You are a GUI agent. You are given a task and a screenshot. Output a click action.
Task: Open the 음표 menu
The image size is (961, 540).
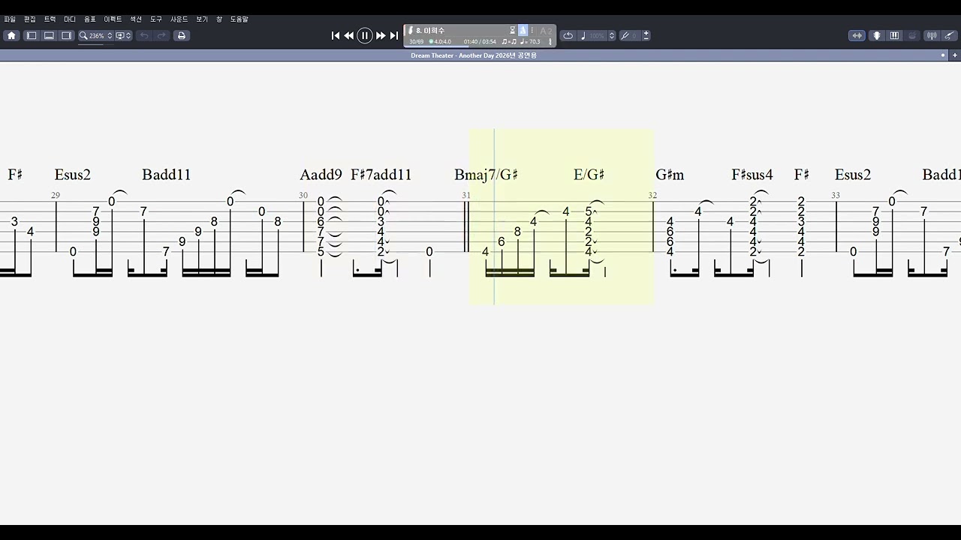coord(90,19)
